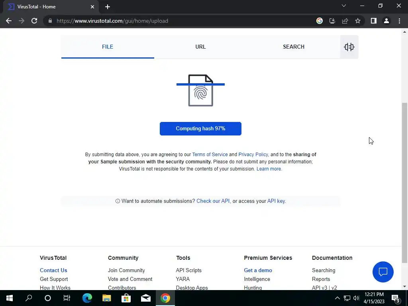Viewport: 408px width, 306px height.
Task: Open the notification center icon
Action: [395, 298]
